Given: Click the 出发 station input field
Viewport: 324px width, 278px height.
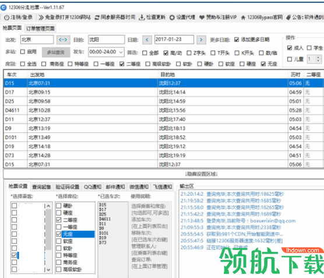Looking at the screenshot, I should coord(37,40).
